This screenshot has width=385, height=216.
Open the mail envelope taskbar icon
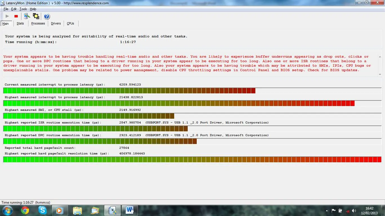pyautogui.click(x=95, y=210)
